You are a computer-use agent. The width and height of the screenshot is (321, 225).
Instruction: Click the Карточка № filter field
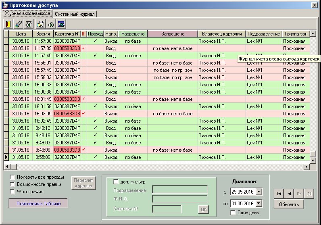167,209
